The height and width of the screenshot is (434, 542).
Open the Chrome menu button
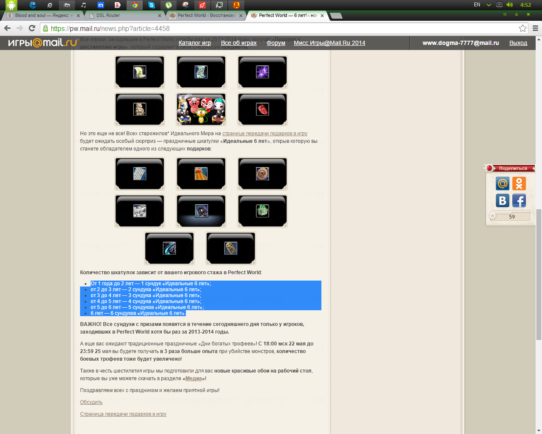coord(536,28)
